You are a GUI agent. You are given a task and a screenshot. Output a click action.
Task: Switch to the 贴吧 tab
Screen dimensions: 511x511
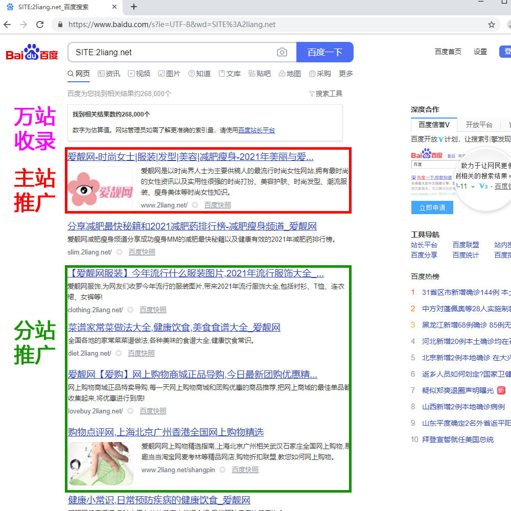coord(260,74)
